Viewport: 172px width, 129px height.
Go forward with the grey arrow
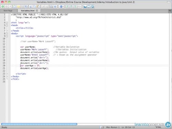[x=7, y=7]
